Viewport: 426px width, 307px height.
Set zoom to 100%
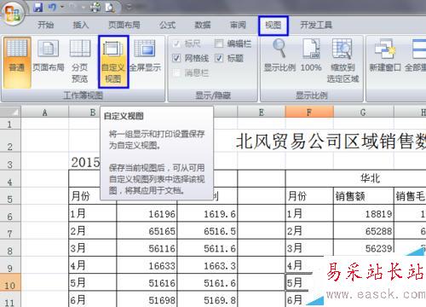click(311, 55)
